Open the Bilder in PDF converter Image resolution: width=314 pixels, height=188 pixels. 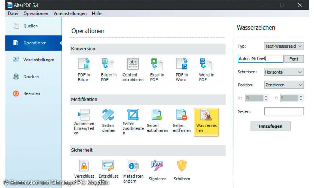(108, 70)
